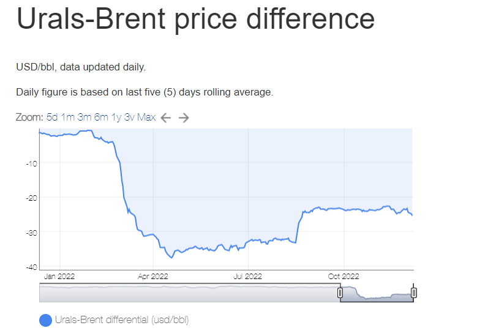Show Max time range
The height and width of the screenshot is (336, 488).
click(x=146, y=118)
